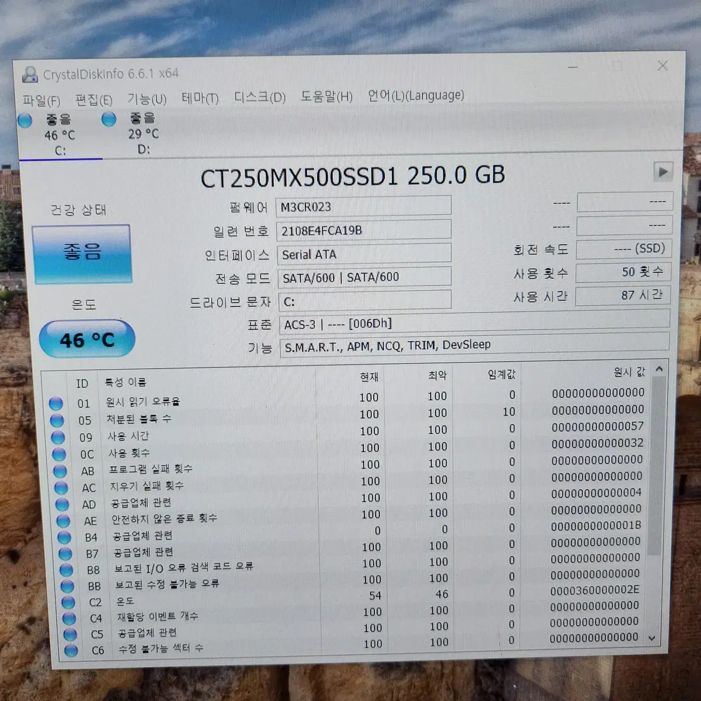Image resolution: width=701 pixels, height=701 pixels.
Task: Switch to D: disk tab showing 29 °C
Action: pyautogui.click(x=144, y=134)
